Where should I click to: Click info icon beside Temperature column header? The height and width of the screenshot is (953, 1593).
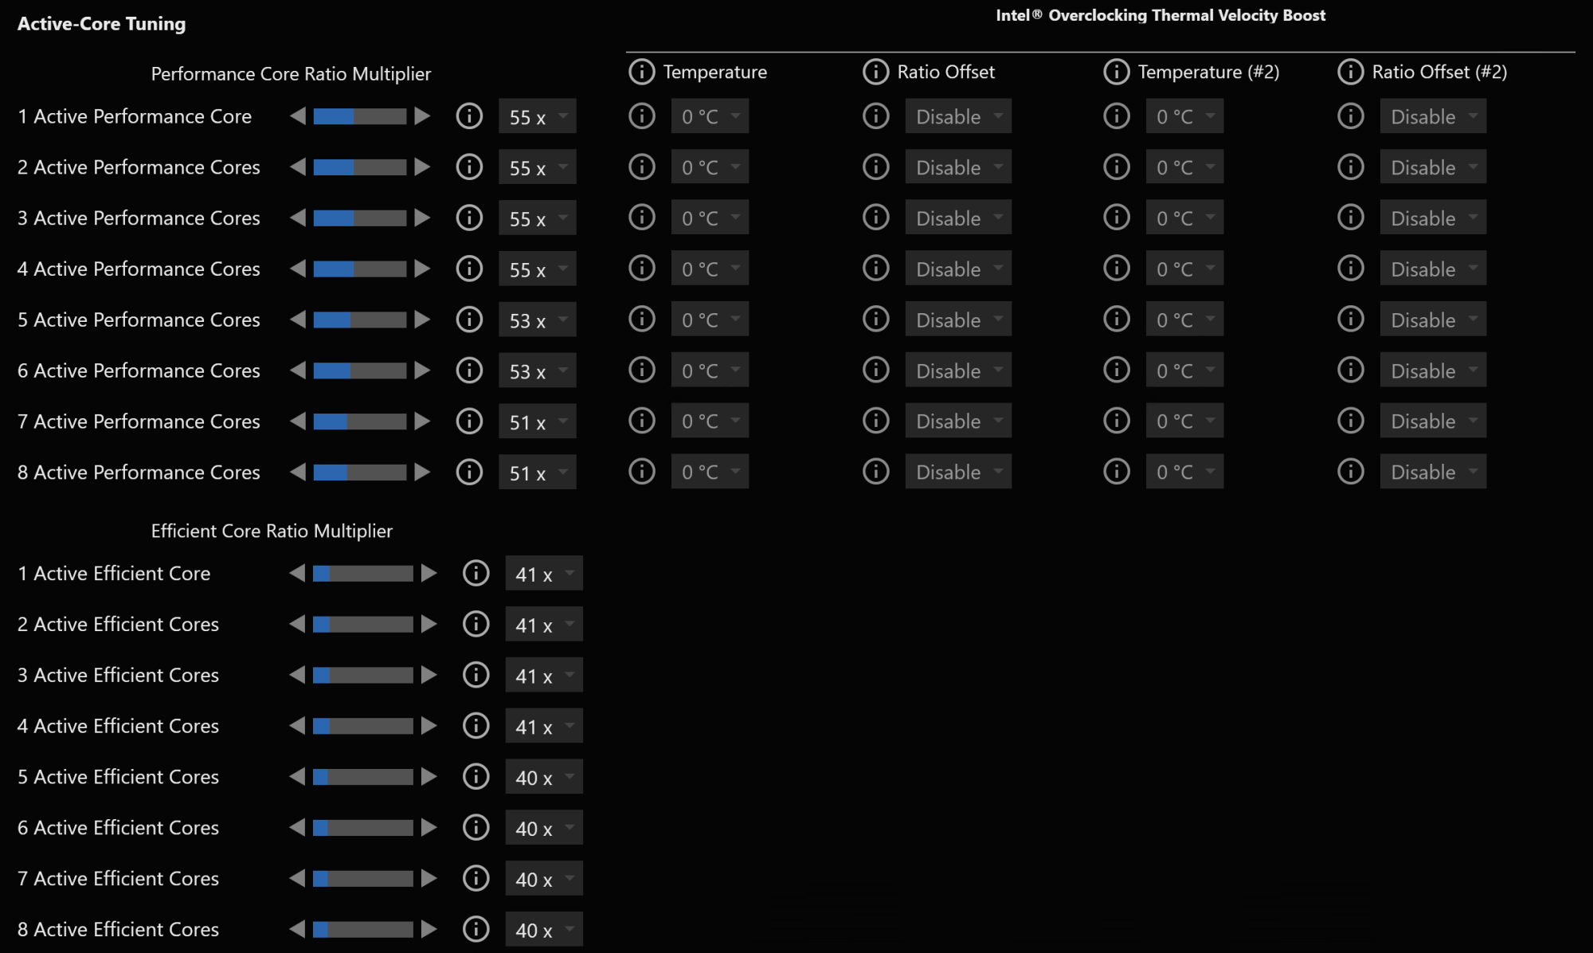(x=641, y=72)
